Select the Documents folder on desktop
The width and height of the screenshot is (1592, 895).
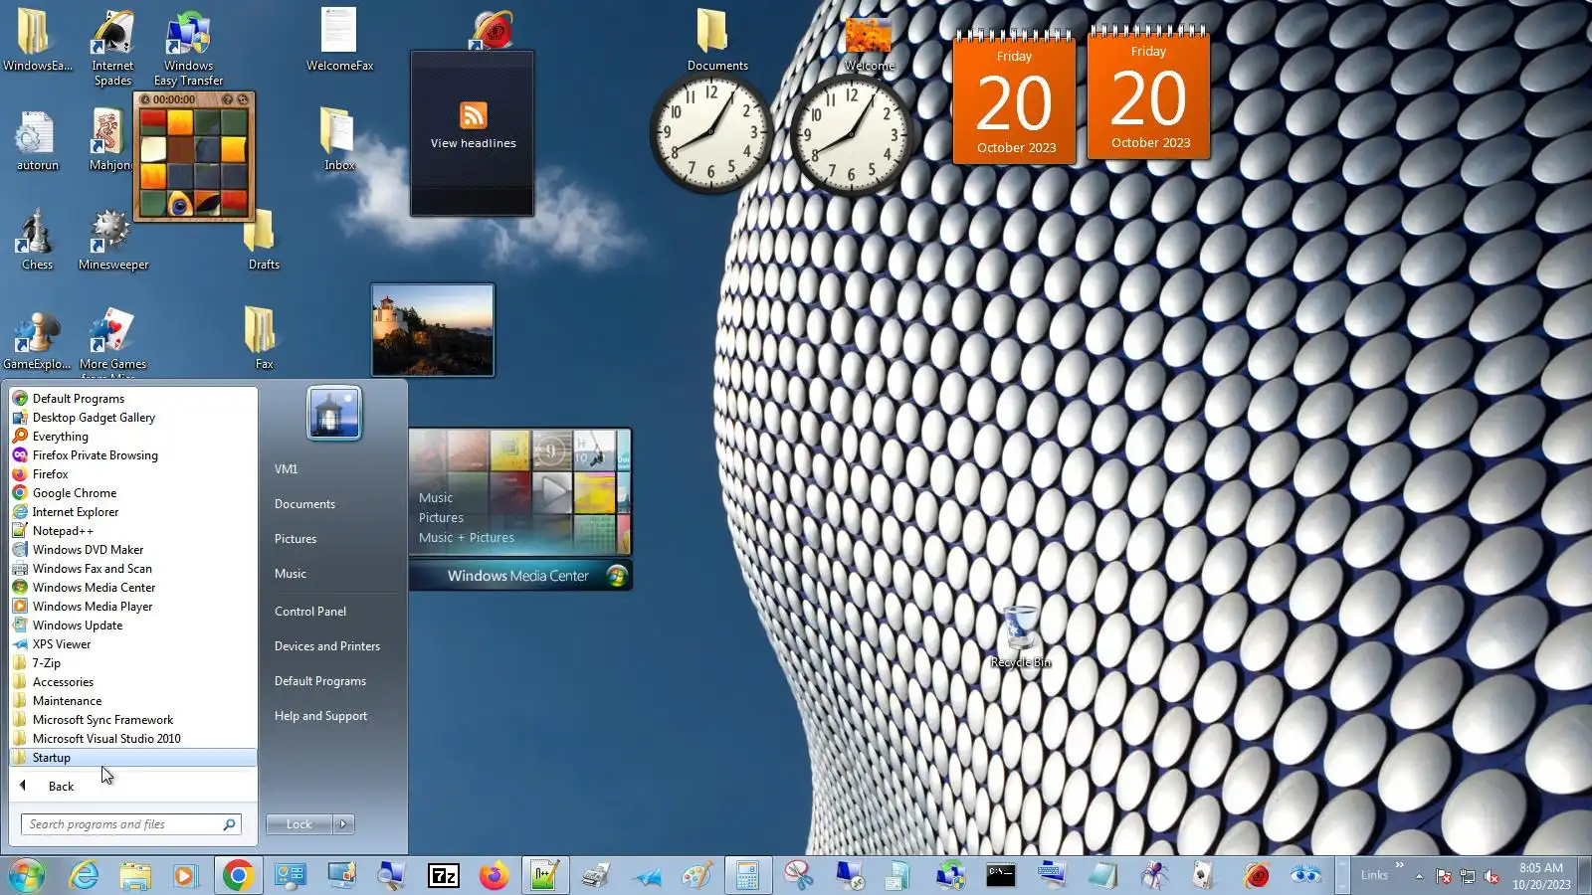(x=716, y=40)
